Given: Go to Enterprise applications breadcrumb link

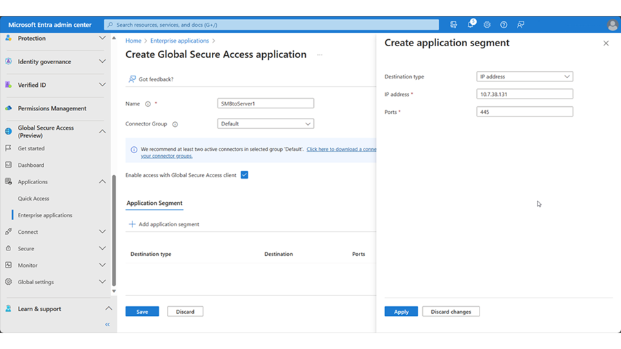Looking at the screenshot, I should [x=179, y=41].
